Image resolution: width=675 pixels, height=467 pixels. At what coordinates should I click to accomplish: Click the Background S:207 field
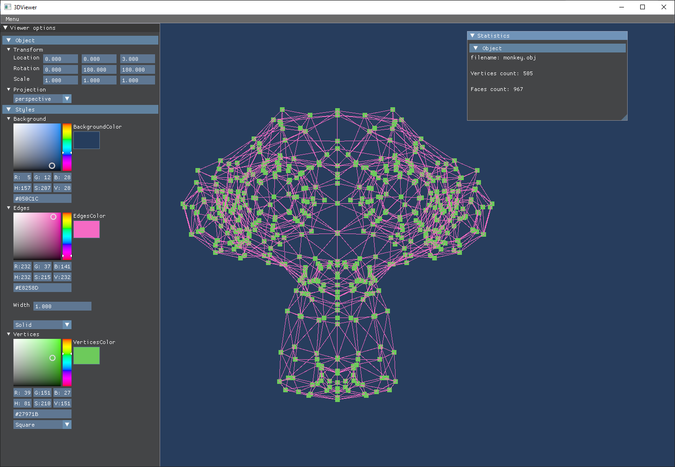point(42,188)
